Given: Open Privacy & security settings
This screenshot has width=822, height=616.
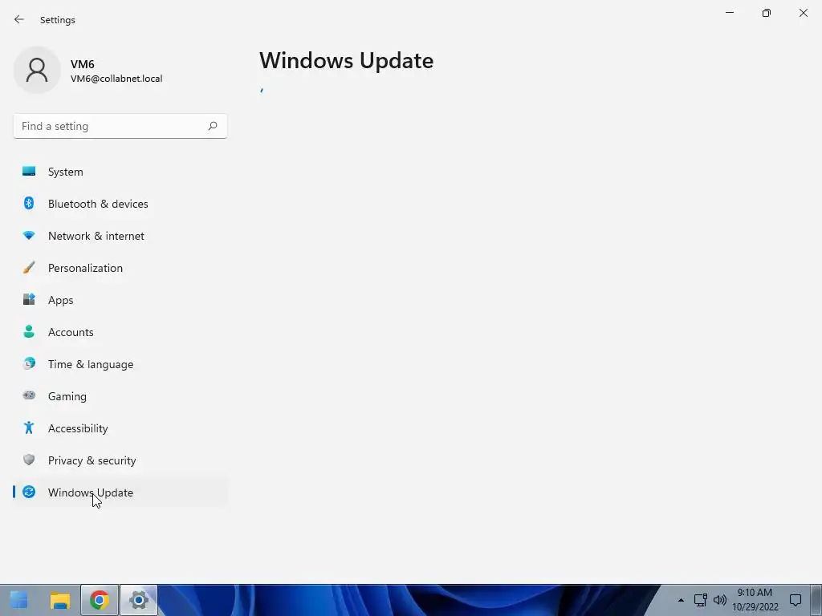Looking at the screenshot, I should 120,460.
